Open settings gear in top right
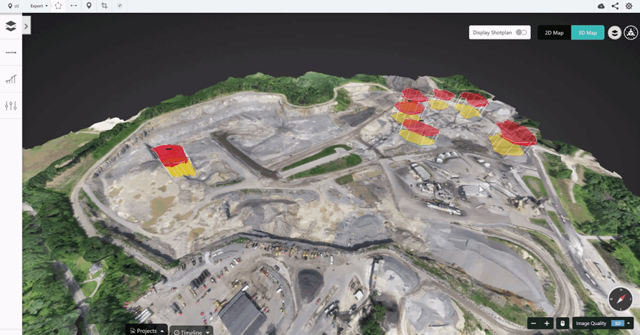This screenshot has width=640, height=335. pyautogui.click(x=629, y=6)
